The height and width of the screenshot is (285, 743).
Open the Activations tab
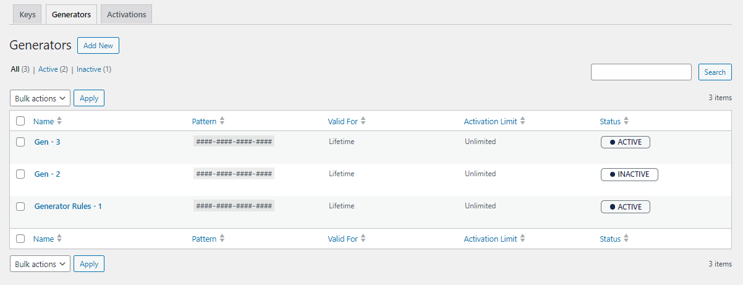pos(126,14)
